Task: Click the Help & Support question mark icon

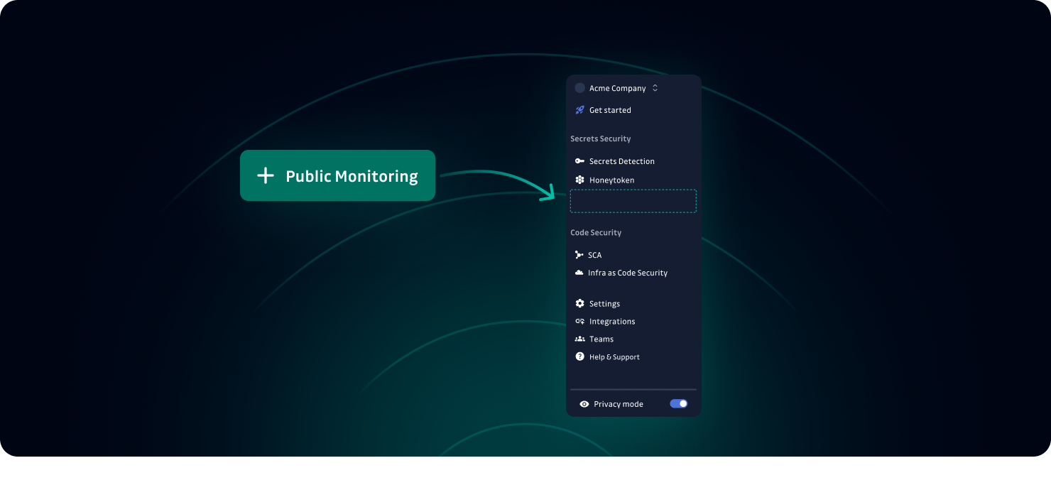Action: (579, 356)
